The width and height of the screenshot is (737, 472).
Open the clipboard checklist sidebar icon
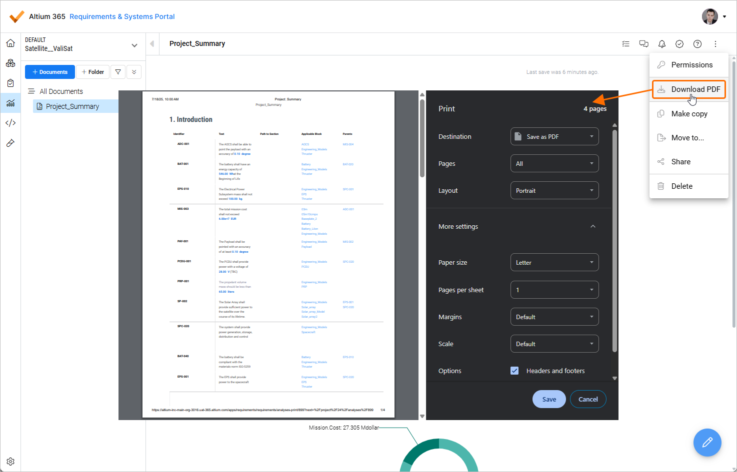10,83
